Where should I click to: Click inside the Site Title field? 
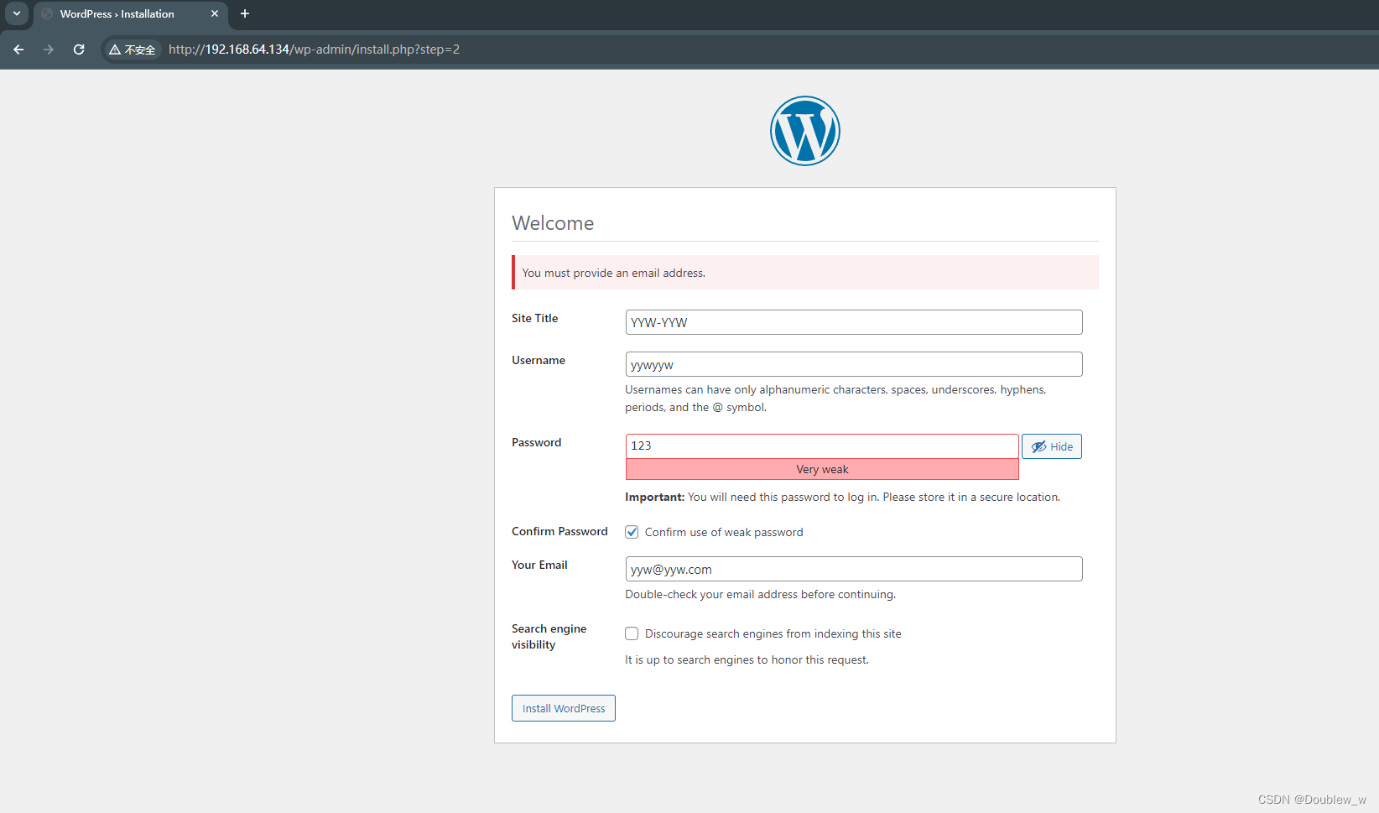853,321
